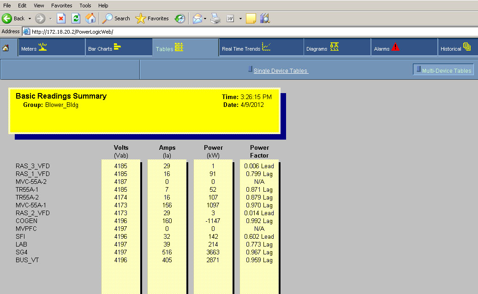Switch to the Diagrams tab
478x294 pixels.
(337, 47)
